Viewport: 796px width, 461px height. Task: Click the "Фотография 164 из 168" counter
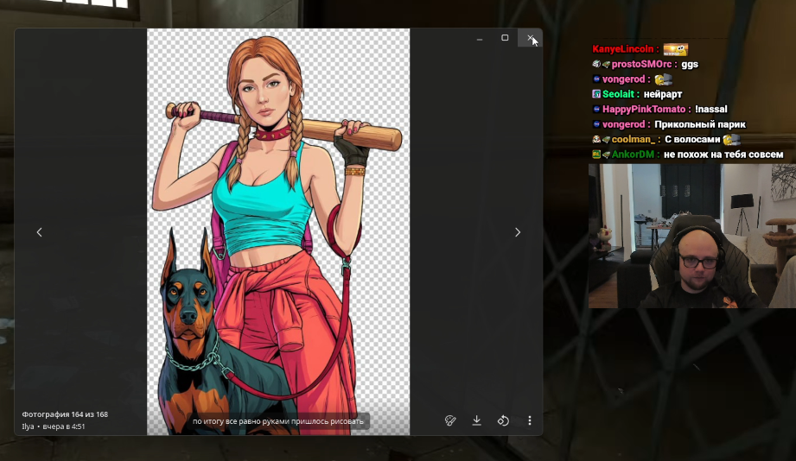tap(65, 414)
